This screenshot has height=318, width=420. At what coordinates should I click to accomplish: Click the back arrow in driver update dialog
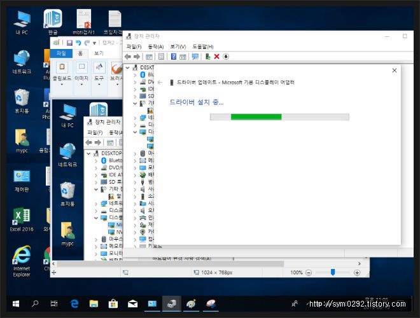tap(160, 82)
